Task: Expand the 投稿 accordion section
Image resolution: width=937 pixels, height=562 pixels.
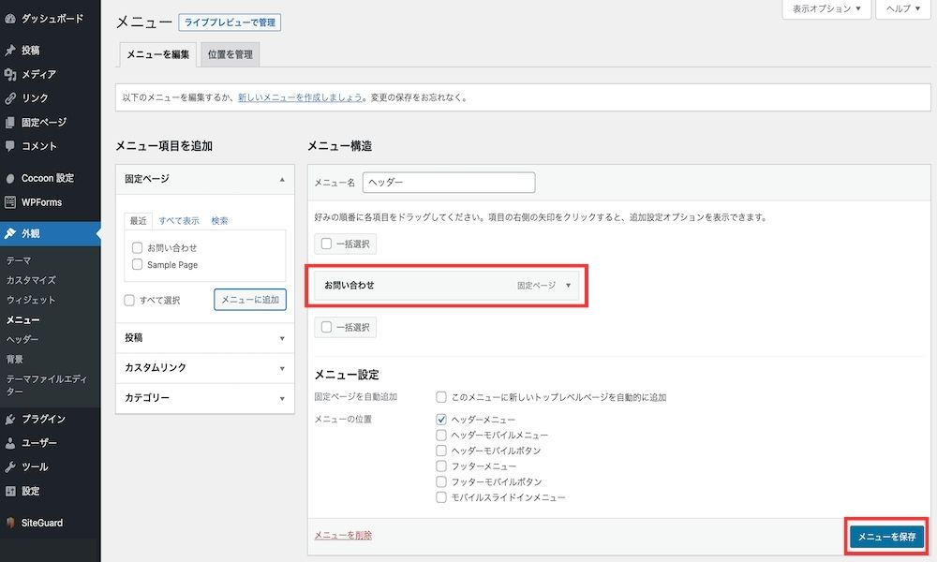Action: (205, 338)
